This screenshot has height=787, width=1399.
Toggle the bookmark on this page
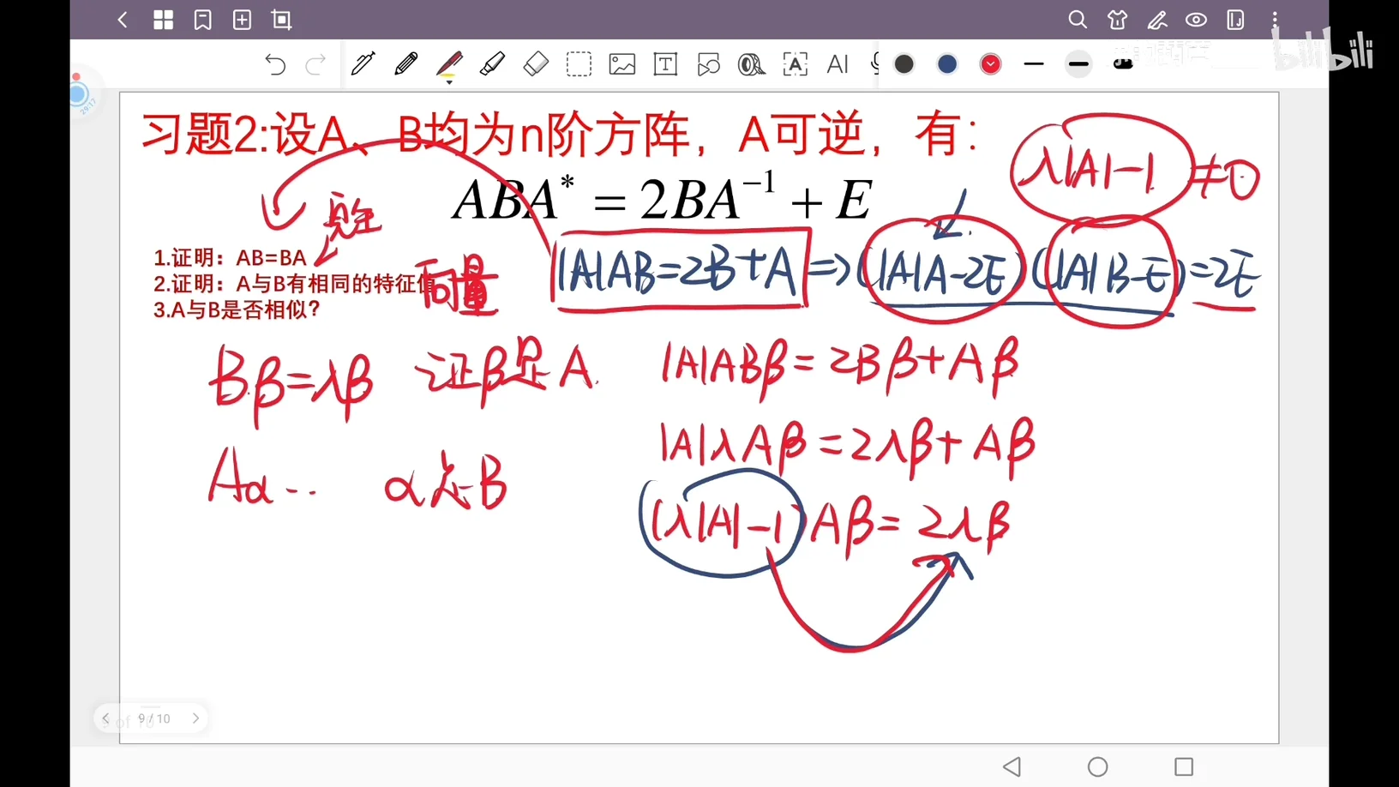[202, 20]
